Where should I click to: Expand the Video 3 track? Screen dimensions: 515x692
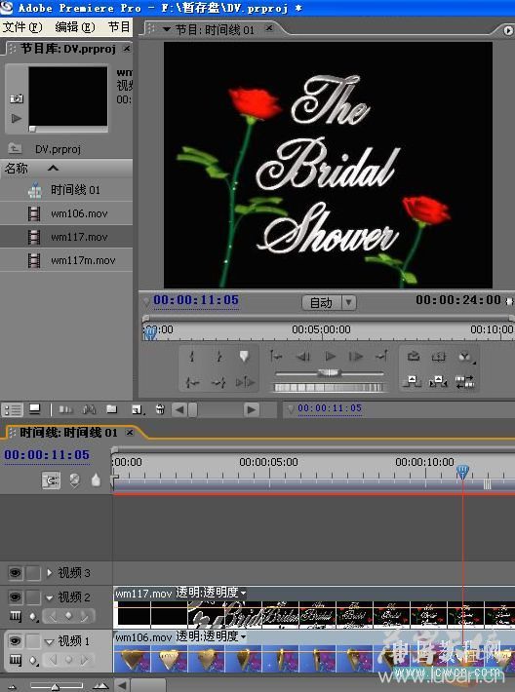pyautogui.click(x=49, y=573)
